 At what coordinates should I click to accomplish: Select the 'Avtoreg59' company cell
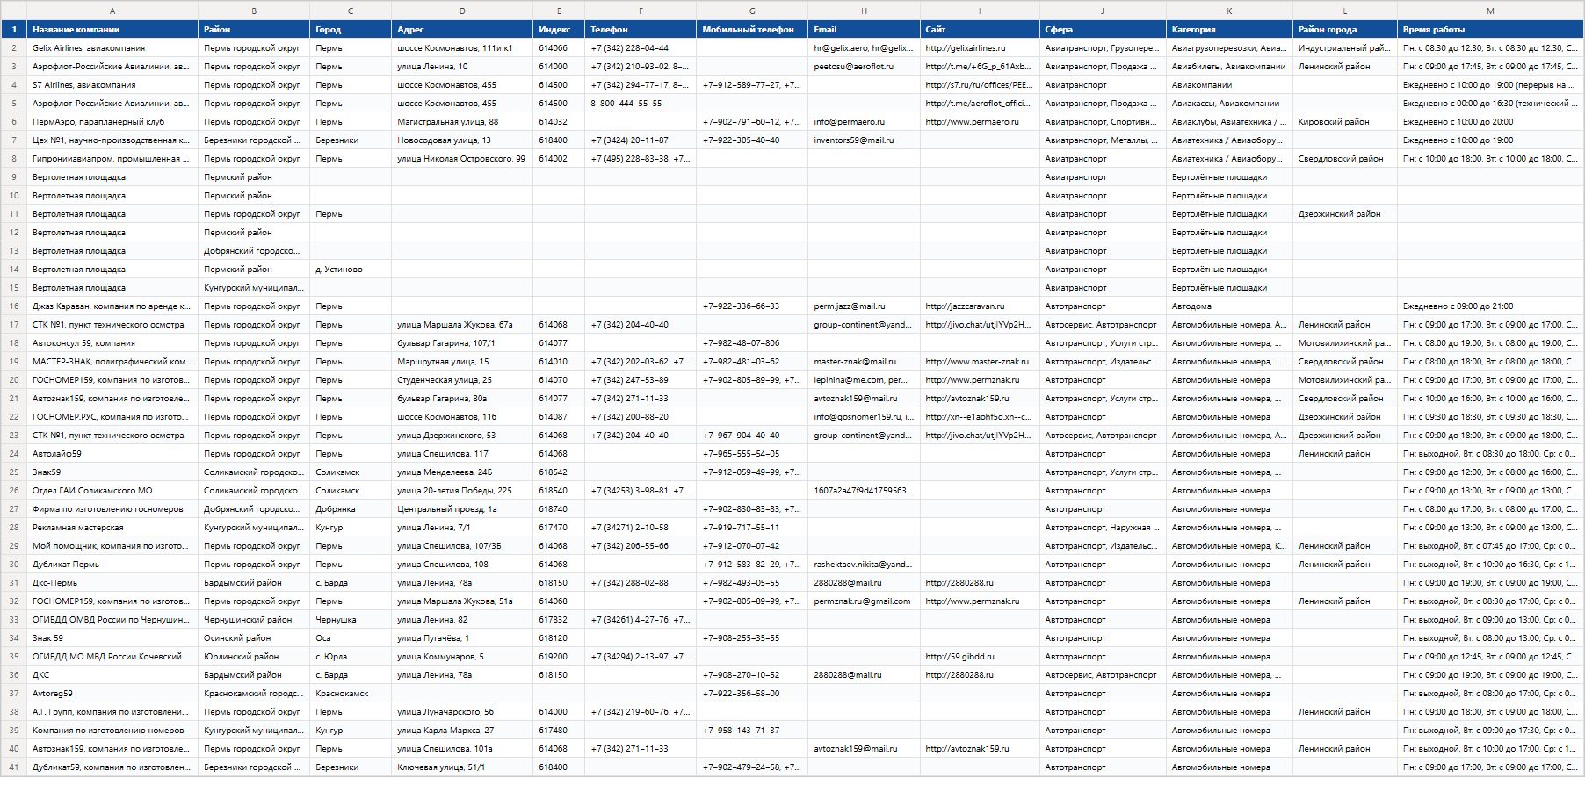pos(112,694)
